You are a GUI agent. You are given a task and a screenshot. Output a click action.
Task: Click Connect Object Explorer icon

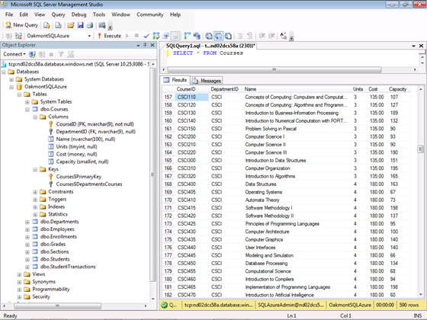(32, 54)
